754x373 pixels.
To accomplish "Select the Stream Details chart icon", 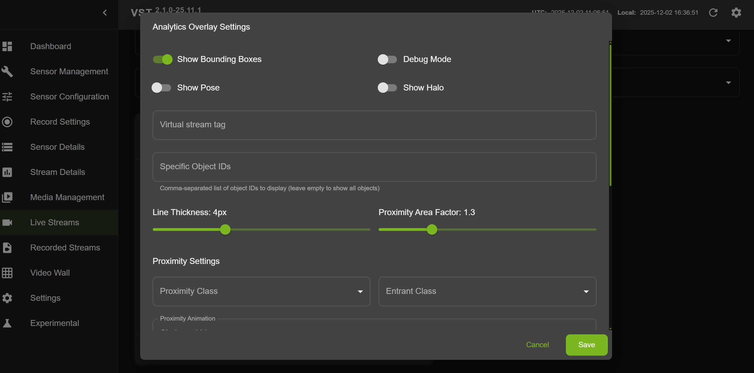I will [x=7, y=172].
